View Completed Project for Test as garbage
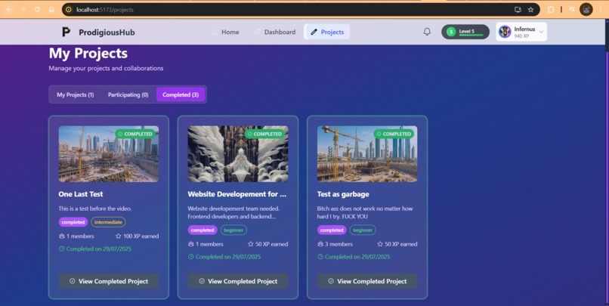Image resolution: width=609 pixels, height=306 pixels. coord(367,281)
